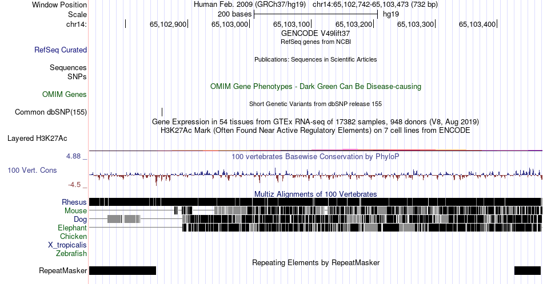
Task: Click the GENCODE V49lift37 track title
Action: pyautogui.click(x=316, y=33)
